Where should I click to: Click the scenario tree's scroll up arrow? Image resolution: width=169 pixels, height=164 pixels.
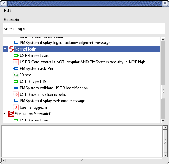pos(163,39)
